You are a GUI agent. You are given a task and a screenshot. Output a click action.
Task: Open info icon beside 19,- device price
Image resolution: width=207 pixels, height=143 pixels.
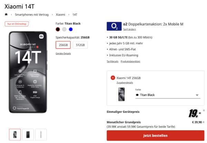204,110
